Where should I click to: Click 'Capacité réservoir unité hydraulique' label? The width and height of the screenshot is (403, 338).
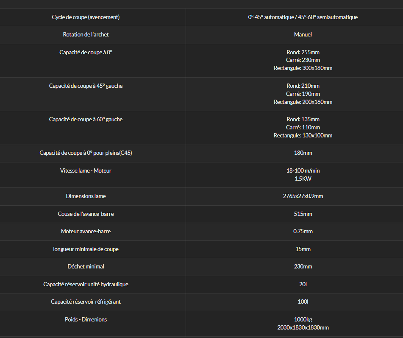[86, 285]
